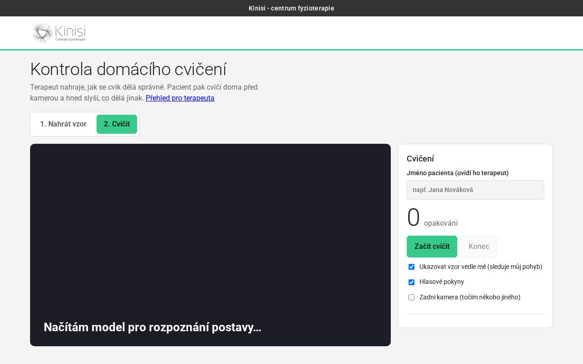Click the 'Kontrola domácího cvičení' heading
583x364 pixels.
128,69
